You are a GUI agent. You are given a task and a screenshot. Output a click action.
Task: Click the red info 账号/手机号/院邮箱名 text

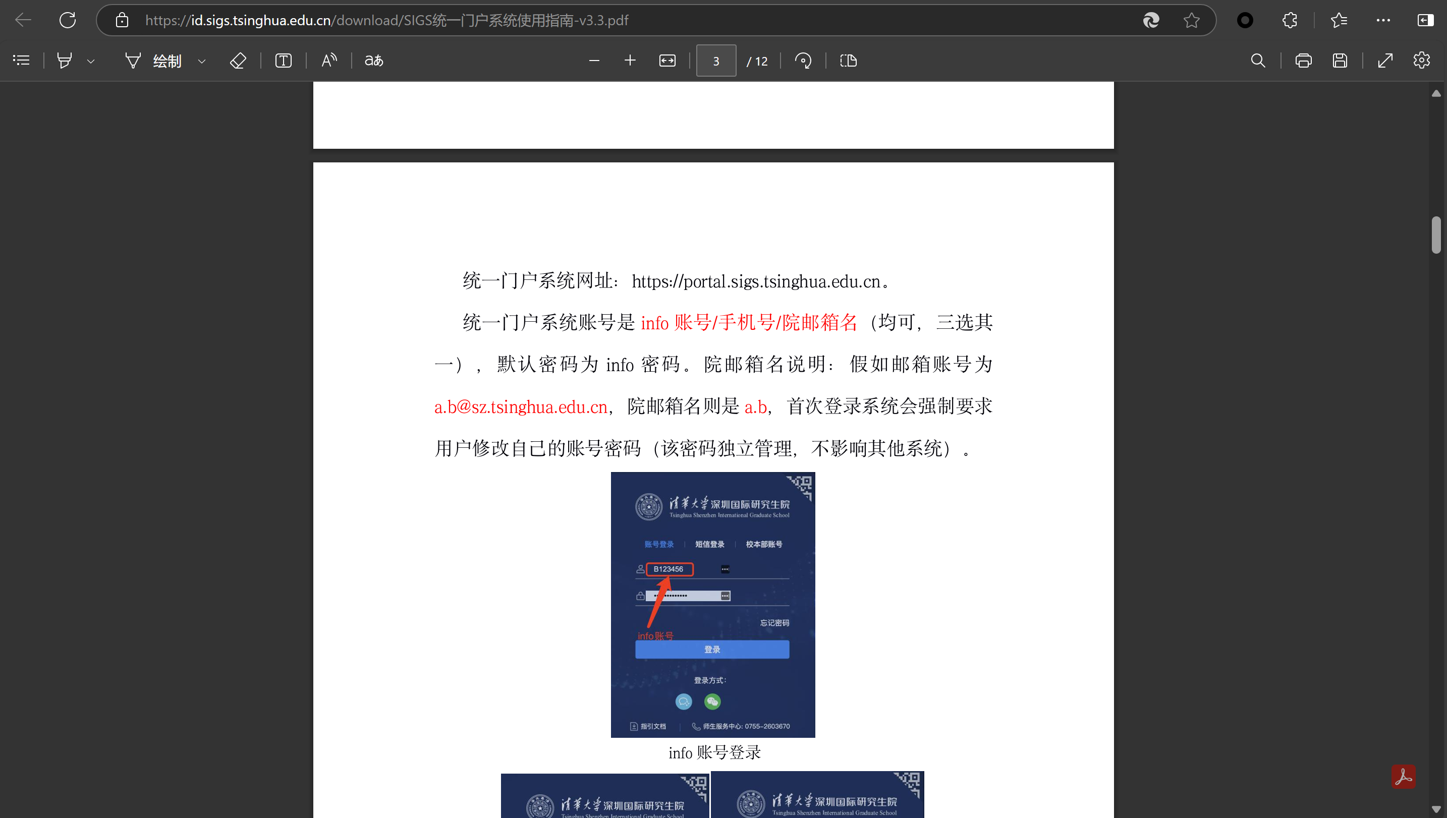pyautogui.click(x=749, y=322)
